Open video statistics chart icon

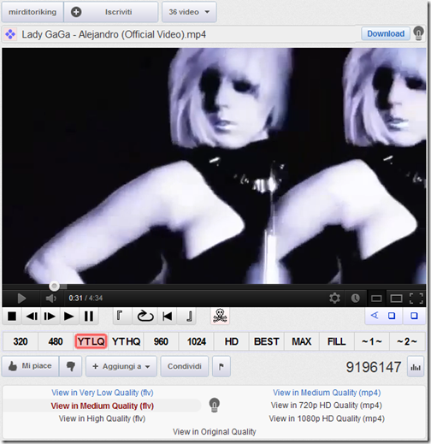(x=416, y=367)
